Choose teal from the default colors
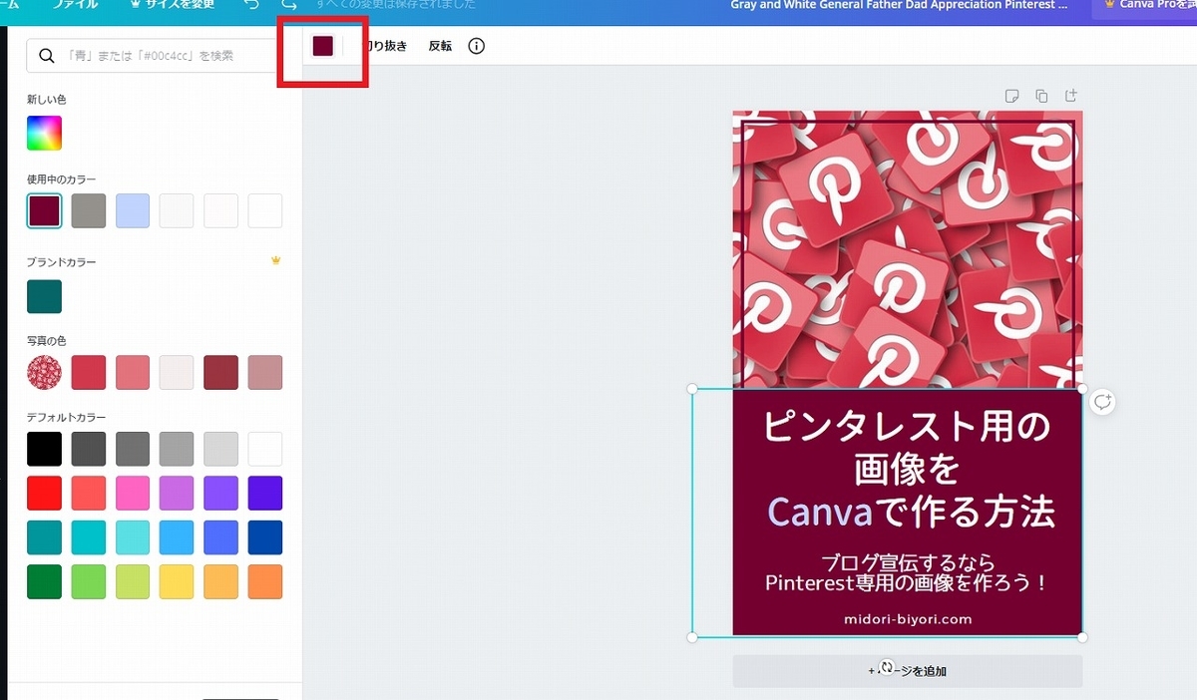Image resolution: width=1197 pixels, height=700 pixels. click(44, 537)
